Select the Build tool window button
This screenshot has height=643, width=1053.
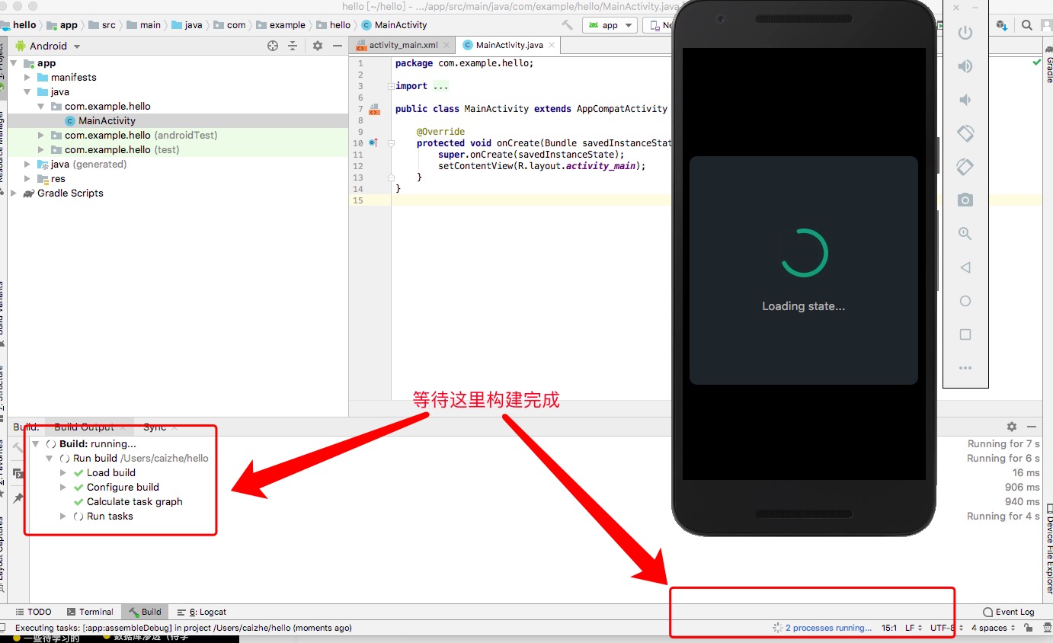[146, 612]
